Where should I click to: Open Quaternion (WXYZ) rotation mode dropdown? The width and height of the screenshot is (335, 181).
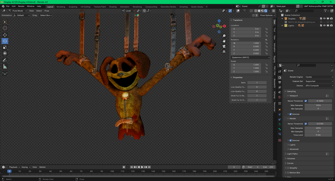coord(250,57)
